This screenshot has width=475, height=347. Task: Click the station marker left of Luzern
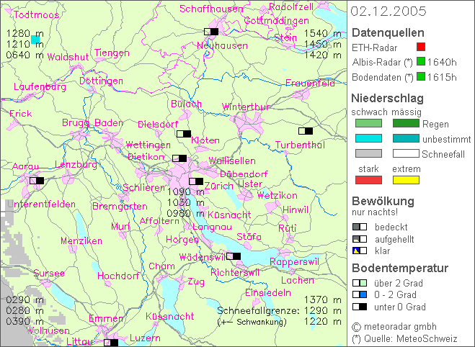[111, 343]
